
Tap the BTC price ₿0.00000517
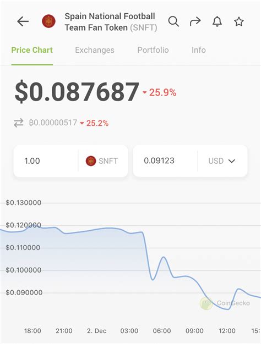[53, 123]
